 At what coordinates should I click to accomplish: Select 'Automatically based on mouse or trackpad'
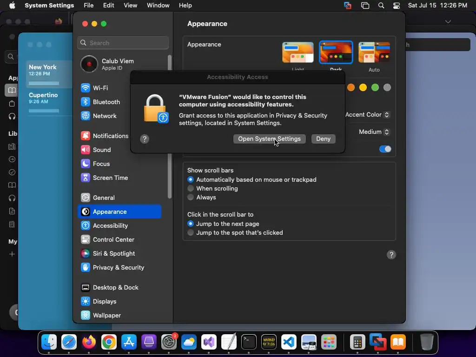(x=191, y=180)
